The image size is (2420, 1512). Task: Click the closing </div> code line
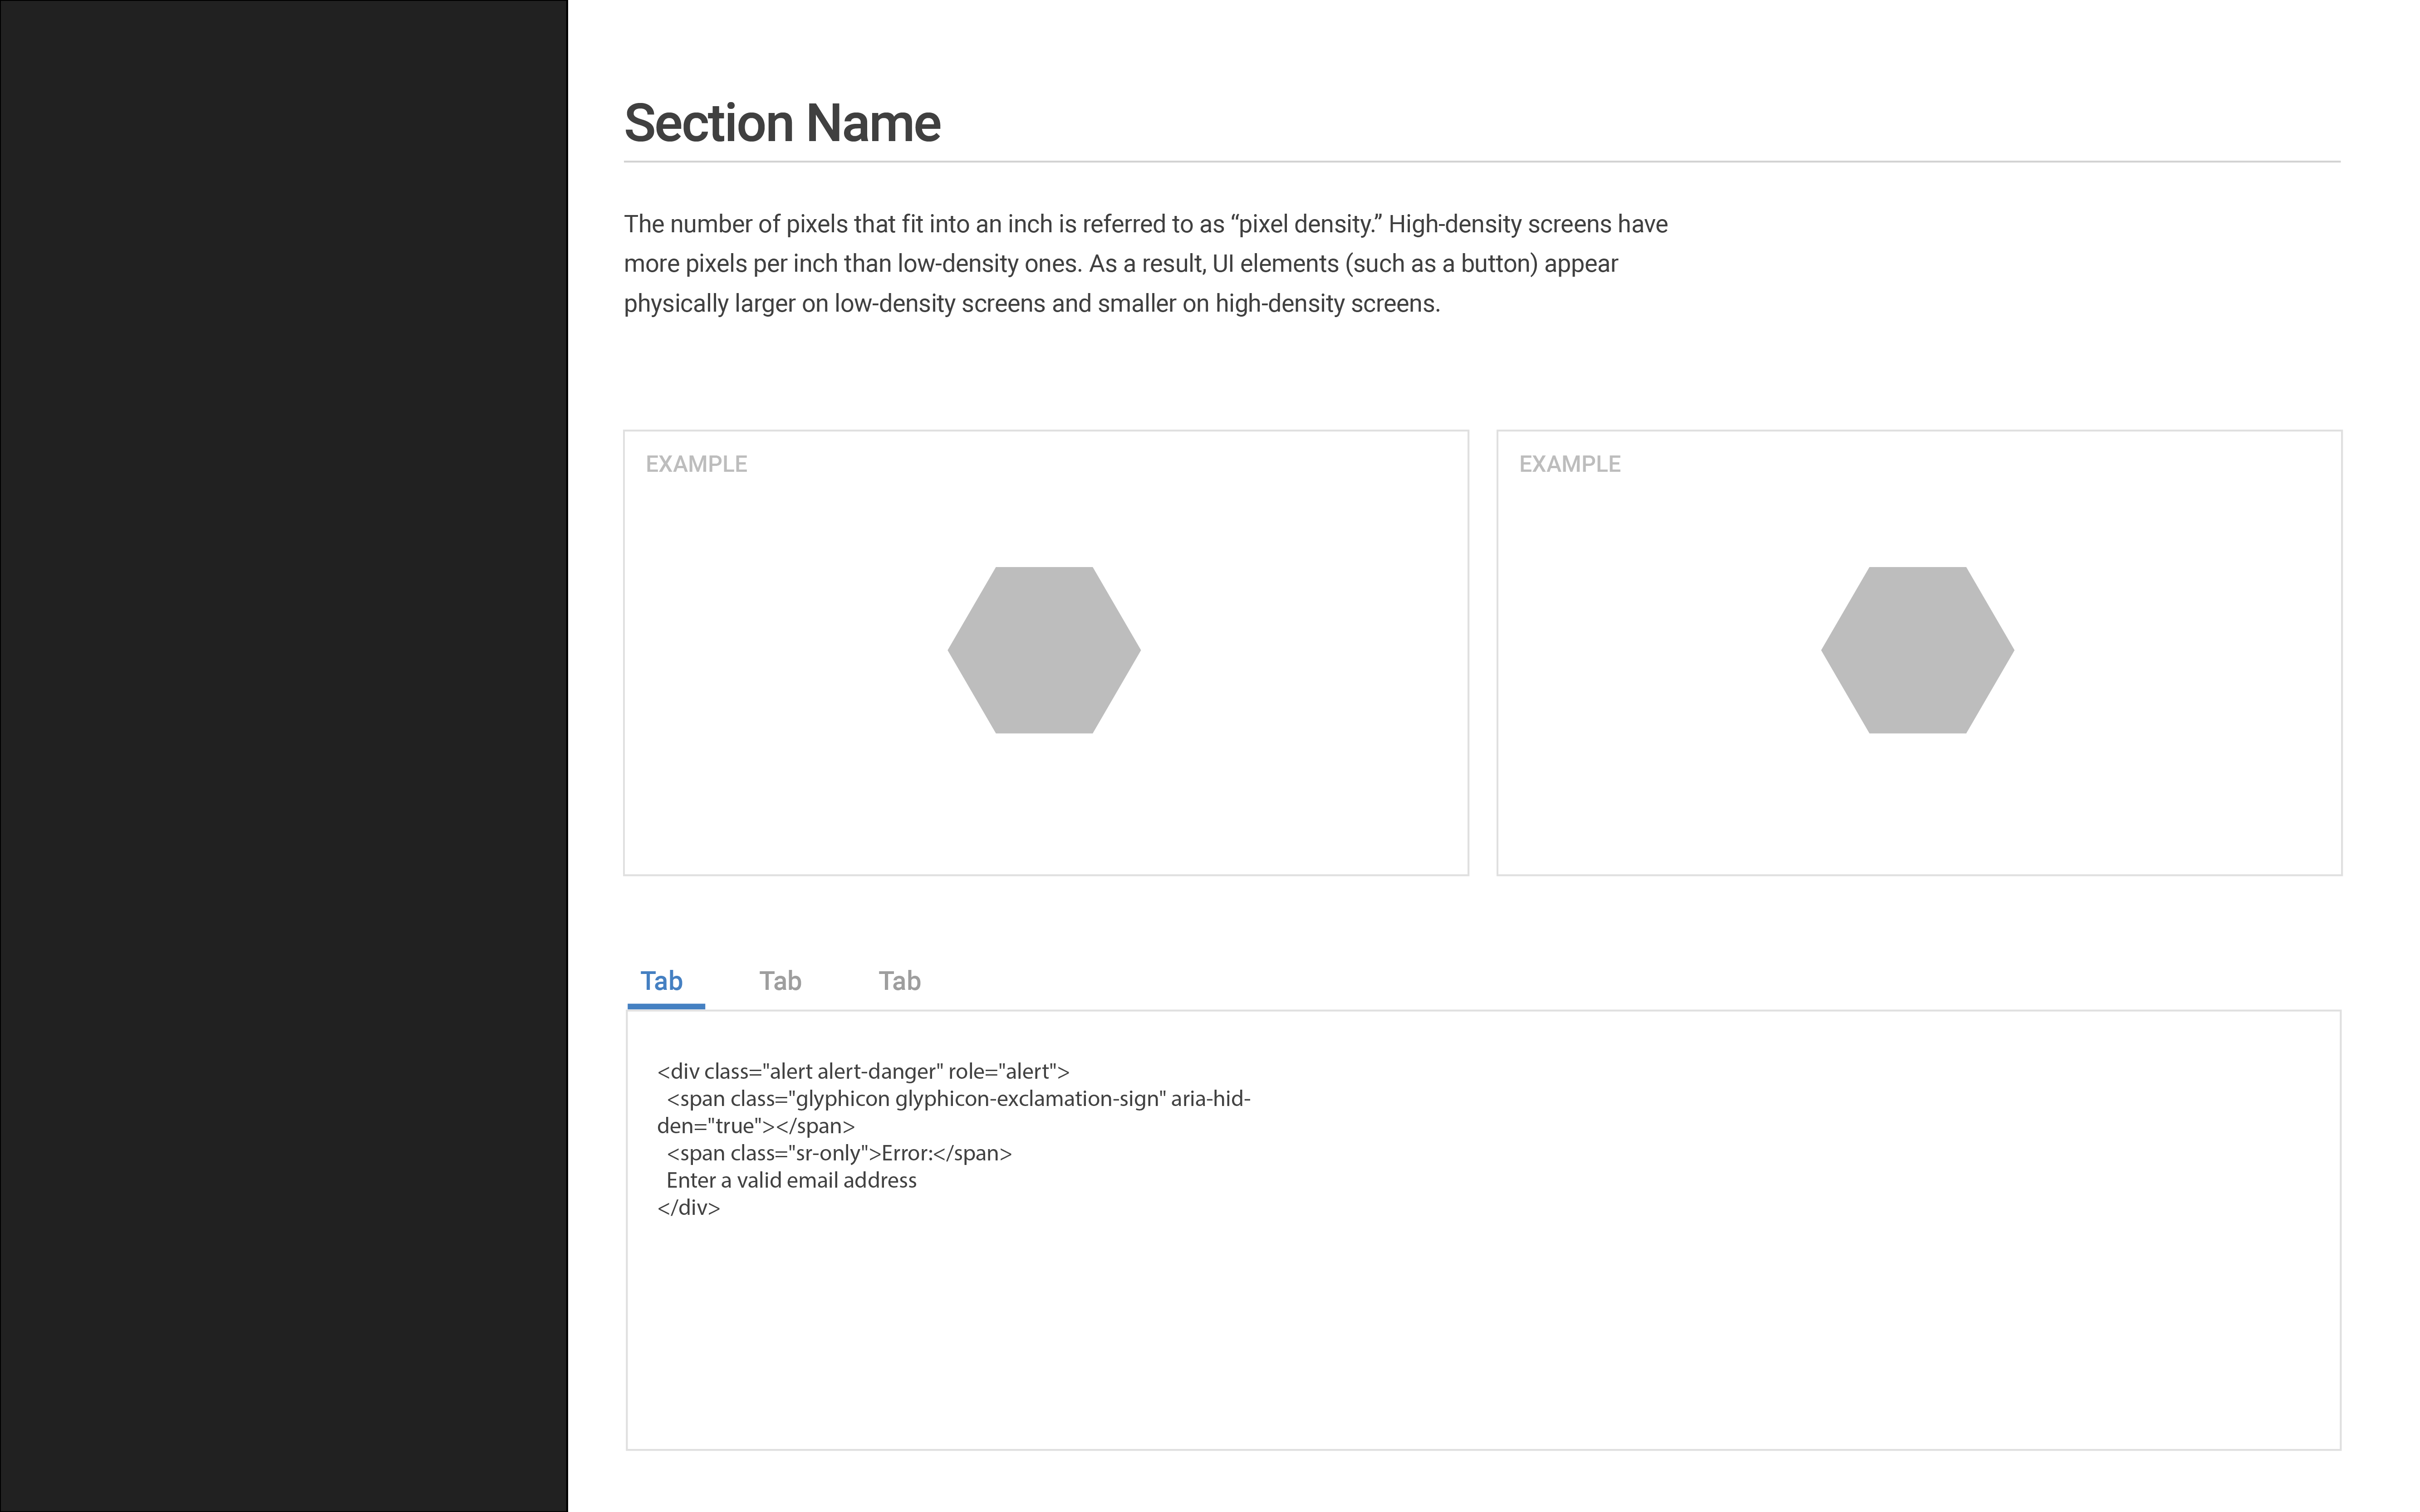tap(688, 1207)
